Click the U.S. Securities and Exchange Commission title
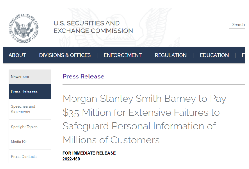The width and height of the screenshot is (249, 169). pos(93,27)
